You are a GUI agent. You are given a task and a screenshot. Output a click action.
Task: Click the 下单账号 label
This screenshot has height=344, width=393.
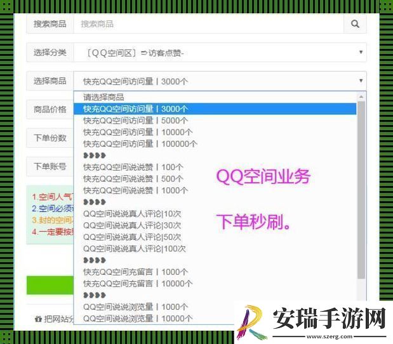click(50, 166)
